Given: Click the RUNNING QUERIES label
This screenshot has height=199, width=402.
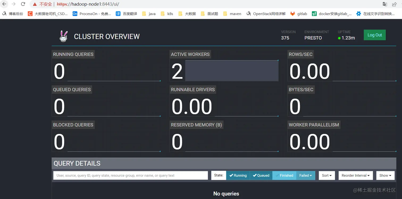Looking at the screenshot, I should tap(73, 54).
